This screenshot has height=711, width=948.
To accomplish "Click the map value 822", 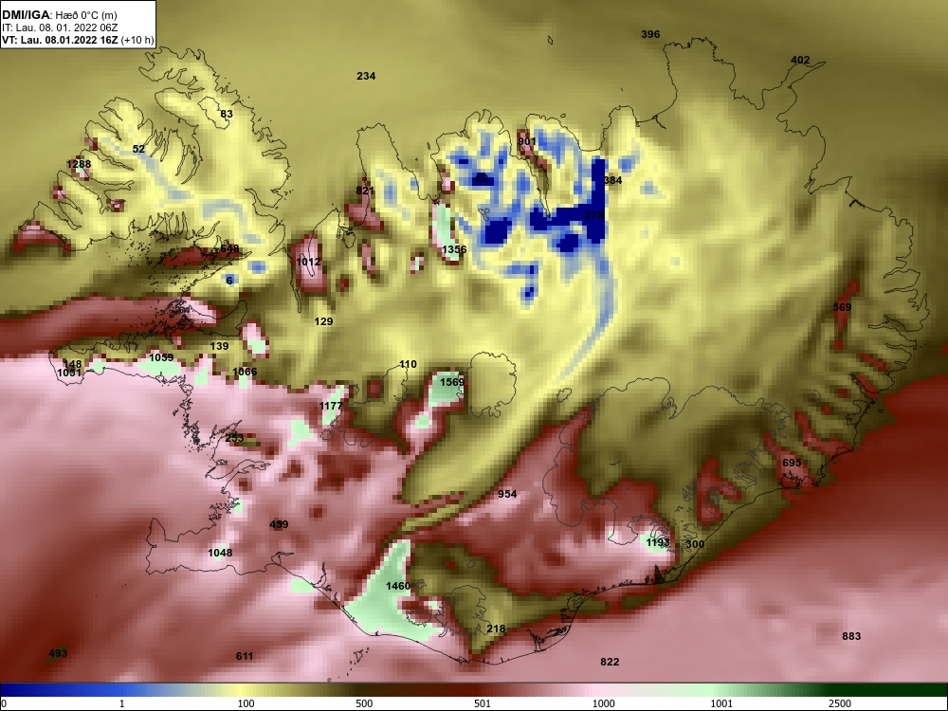I will [x=610, y=662].
